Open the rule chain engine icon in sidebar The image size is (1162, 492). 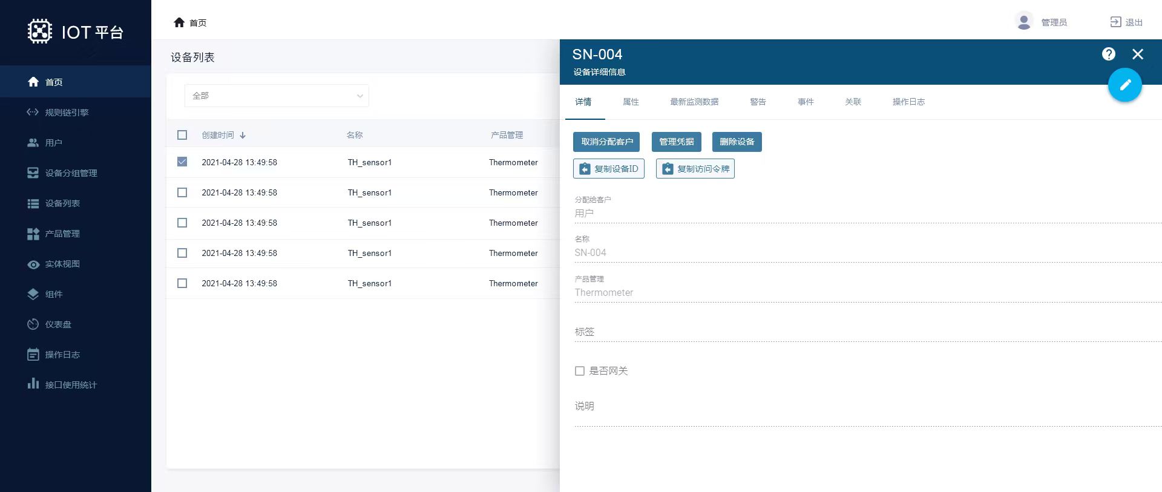pos(33,112)
